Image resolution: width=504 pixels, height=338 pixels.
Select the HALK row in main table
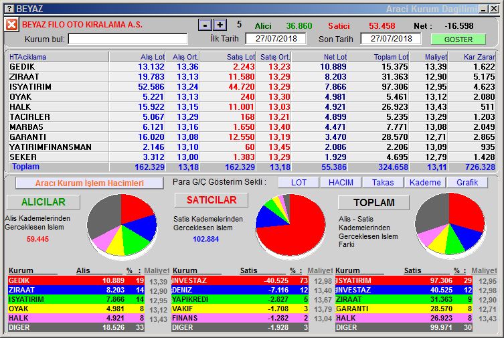252,106
